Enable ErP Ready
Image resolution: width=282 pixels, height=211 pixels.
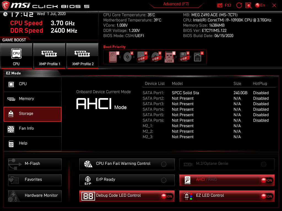[x=164, y=180]
